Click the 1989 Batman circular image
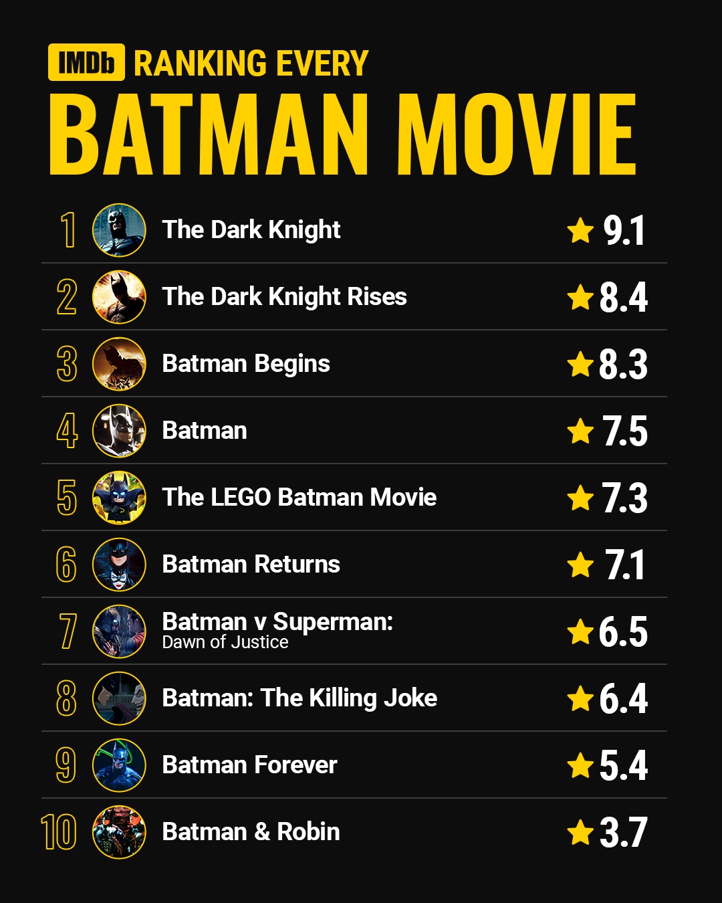722x903 pixels. pos(119,431)
